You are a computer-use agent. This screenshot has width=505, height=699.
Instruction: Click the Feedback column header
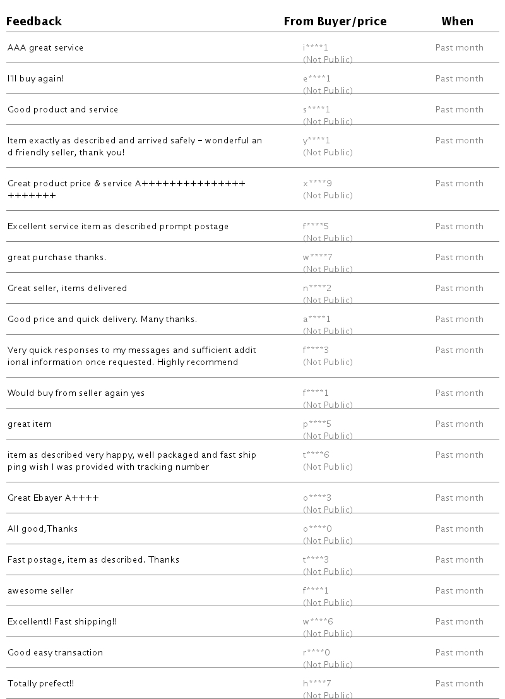[x=34, y=21]
